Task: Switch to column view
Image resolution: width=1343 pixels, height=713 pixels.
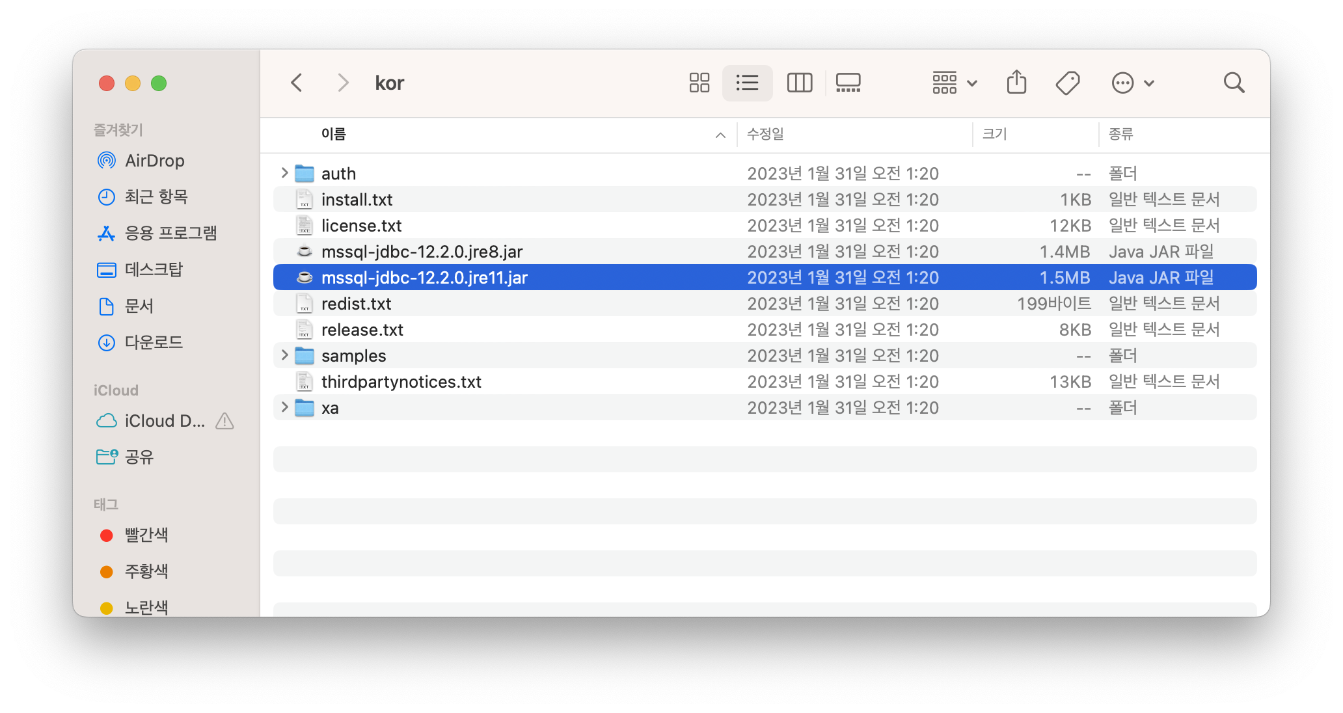Action: click(x=799, y=83)
